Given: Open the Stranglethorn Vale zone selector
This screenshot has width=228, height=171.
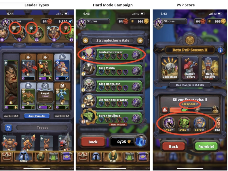Looking at the screenshot, I should [x=113, y=40].
